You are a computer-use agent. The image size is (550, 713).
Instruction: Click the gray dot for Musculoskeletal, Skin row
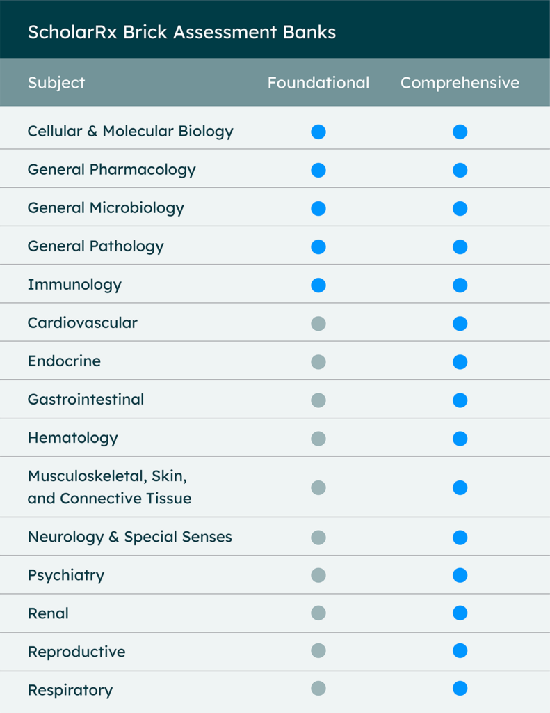pos(318,488)
